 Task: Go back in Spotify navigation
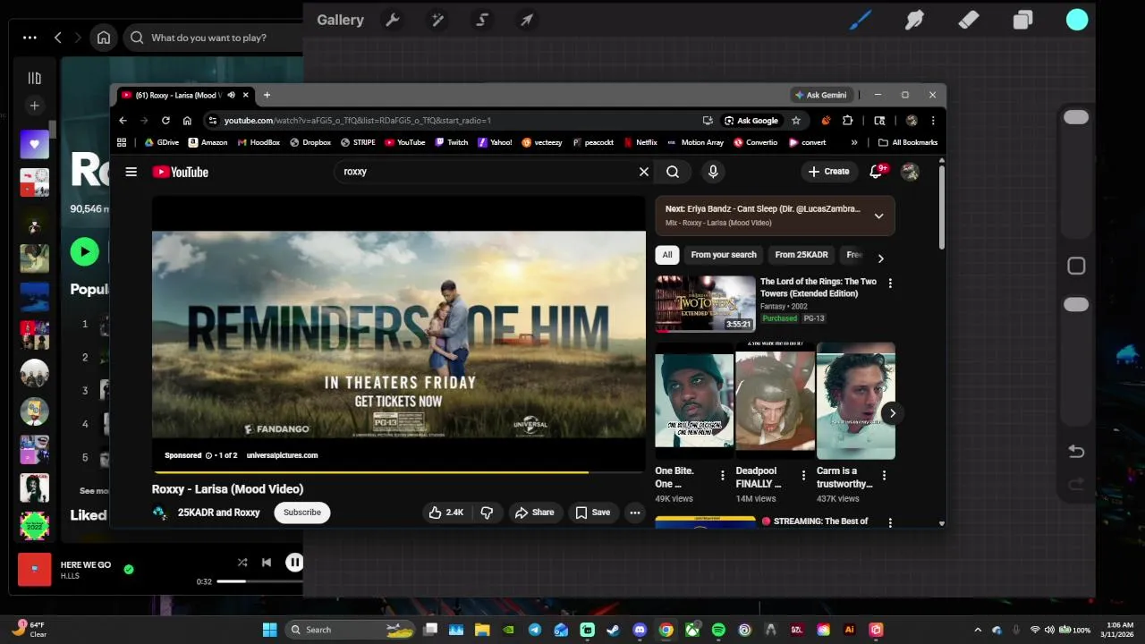coord(58,38)
